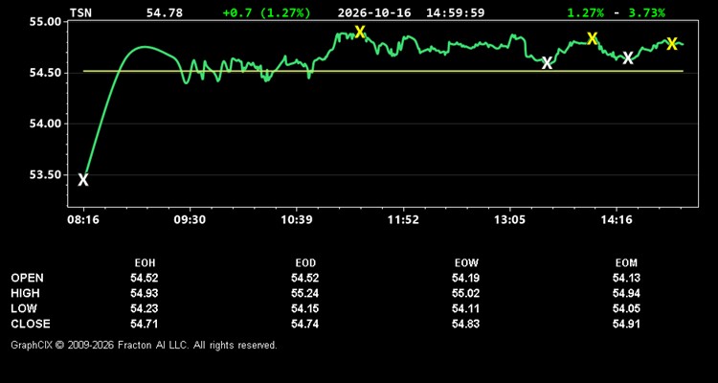Click the change value +0.7 (1.27%)
The width and height of the screenshot is (718, 383).
pos(266,12)
